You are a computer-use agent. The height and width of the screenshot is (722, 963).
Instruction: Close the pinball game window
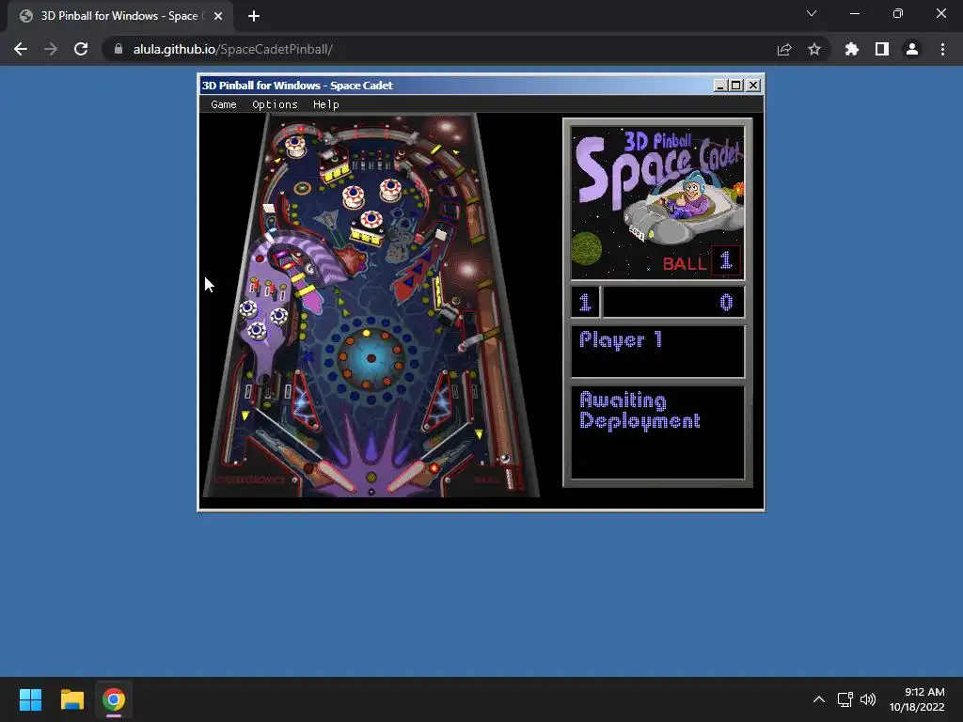point(753,86)
